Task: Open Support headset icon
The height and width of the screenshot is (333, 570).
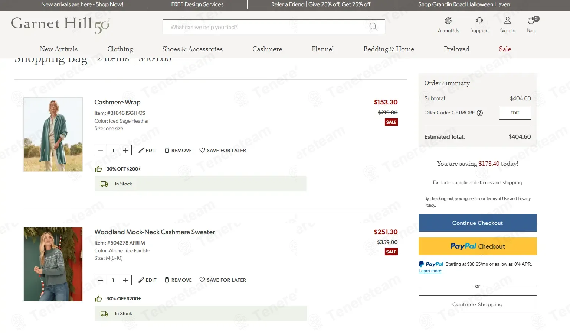Action: click(479, 21)
